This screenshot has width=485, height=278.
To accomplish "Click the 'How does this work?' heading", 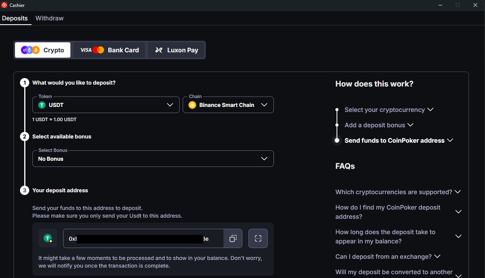I will (374, 84).
